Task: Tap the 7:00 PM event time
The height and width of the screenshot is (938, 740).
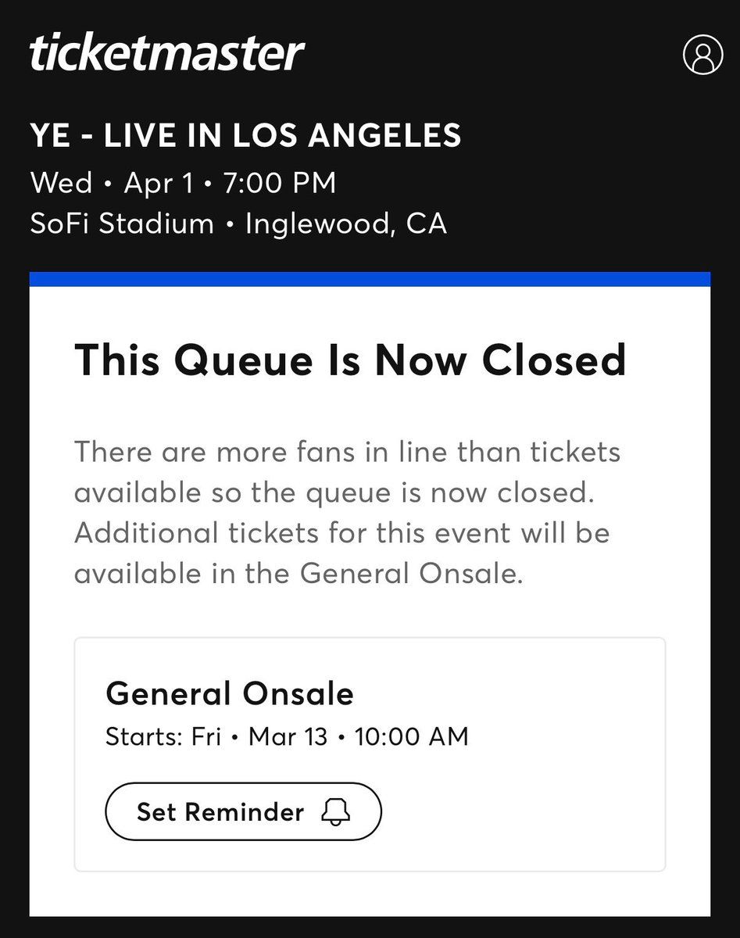Action: [x=279, y=183]
